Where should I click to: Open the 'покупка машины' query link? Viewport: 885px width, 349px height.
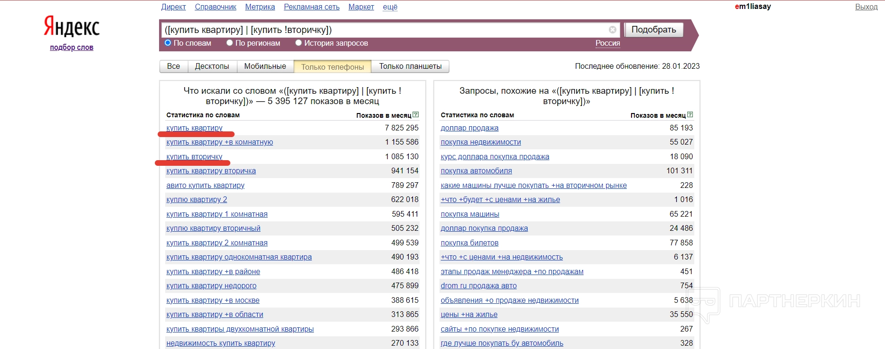pos(470,214)
